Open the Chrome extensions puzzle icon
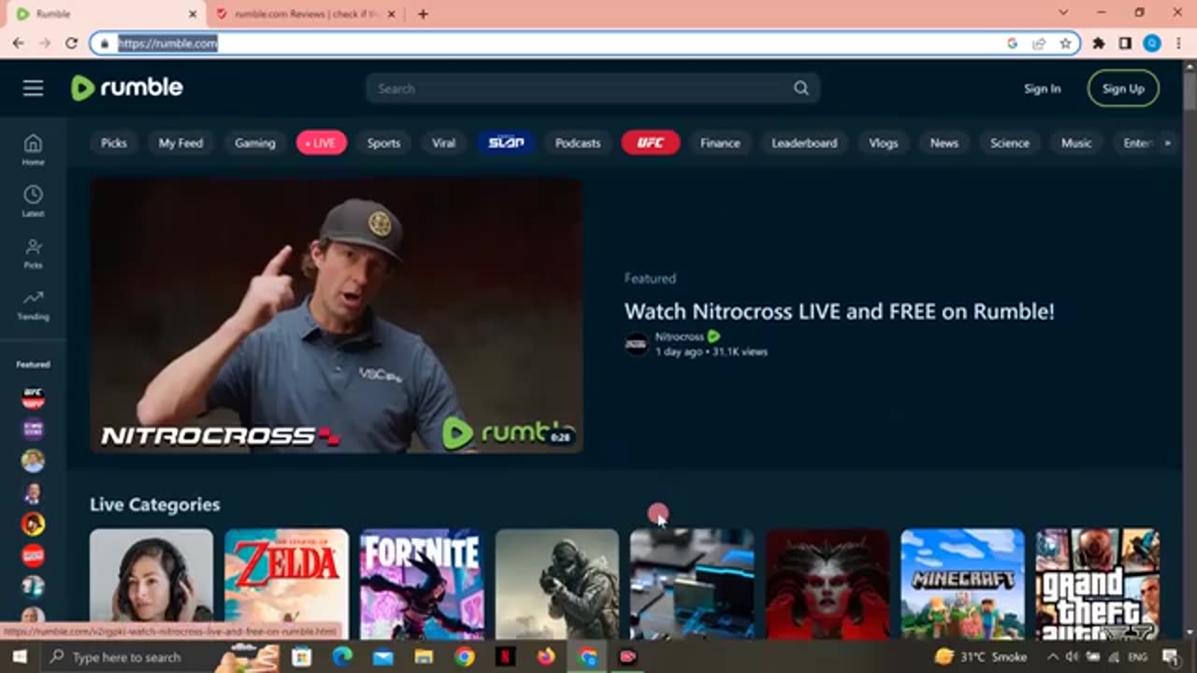 pyautogui.click(x=1099, y=43)
